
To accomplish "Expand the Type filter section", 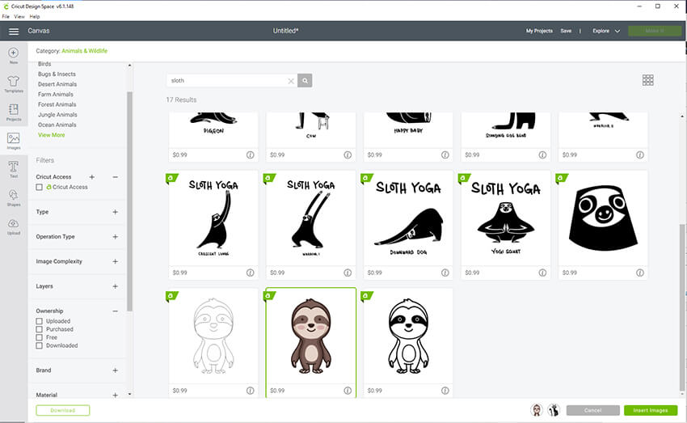I will tap(116, 212).
